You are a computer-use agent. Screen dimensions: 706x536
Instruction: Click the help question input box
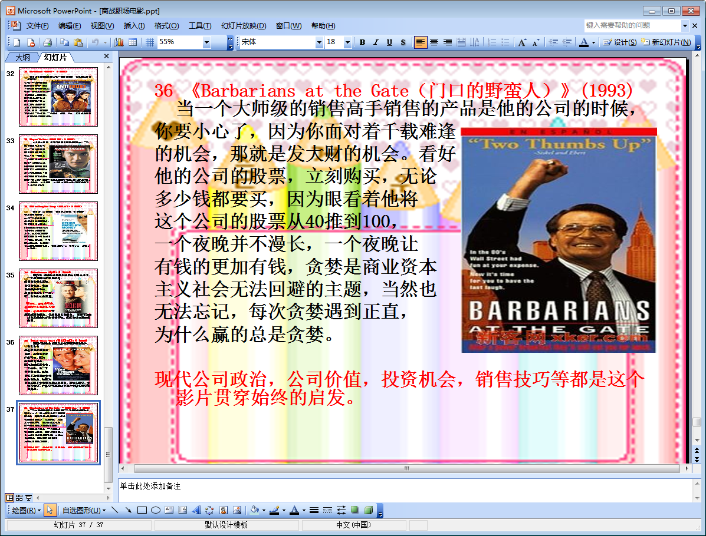point(633,26)
